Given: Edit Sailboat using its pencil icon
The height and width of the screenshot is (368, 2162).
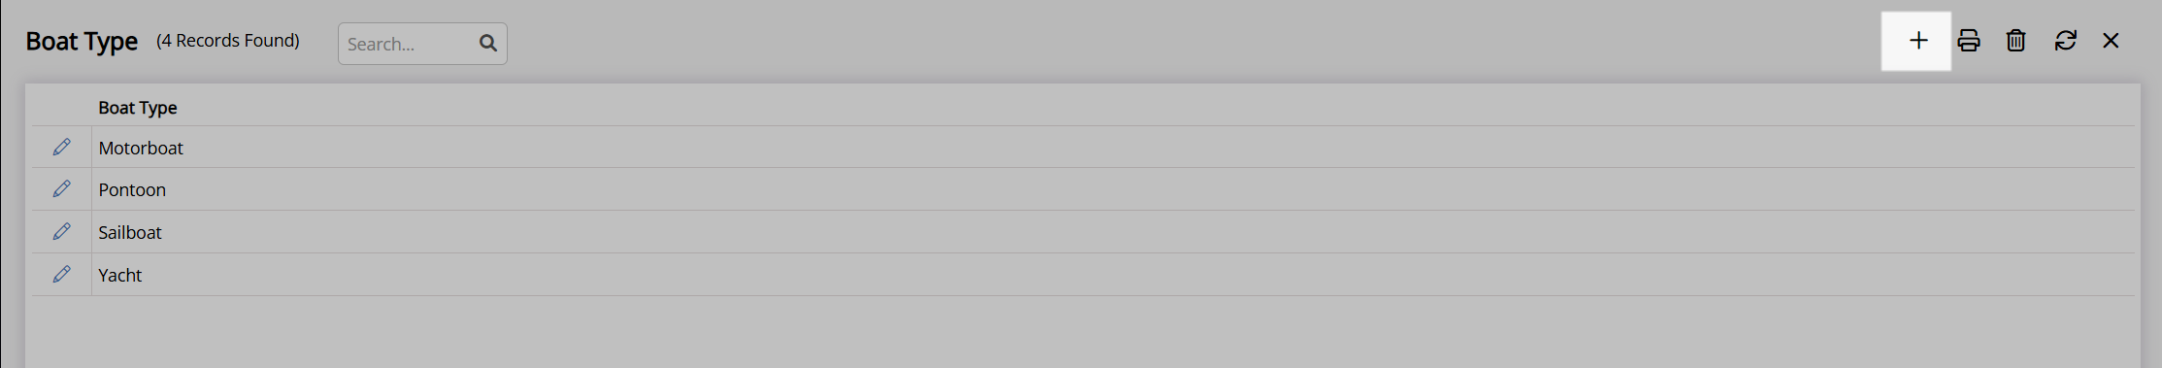Looking at the screenshot, I should tap(61, 232).
